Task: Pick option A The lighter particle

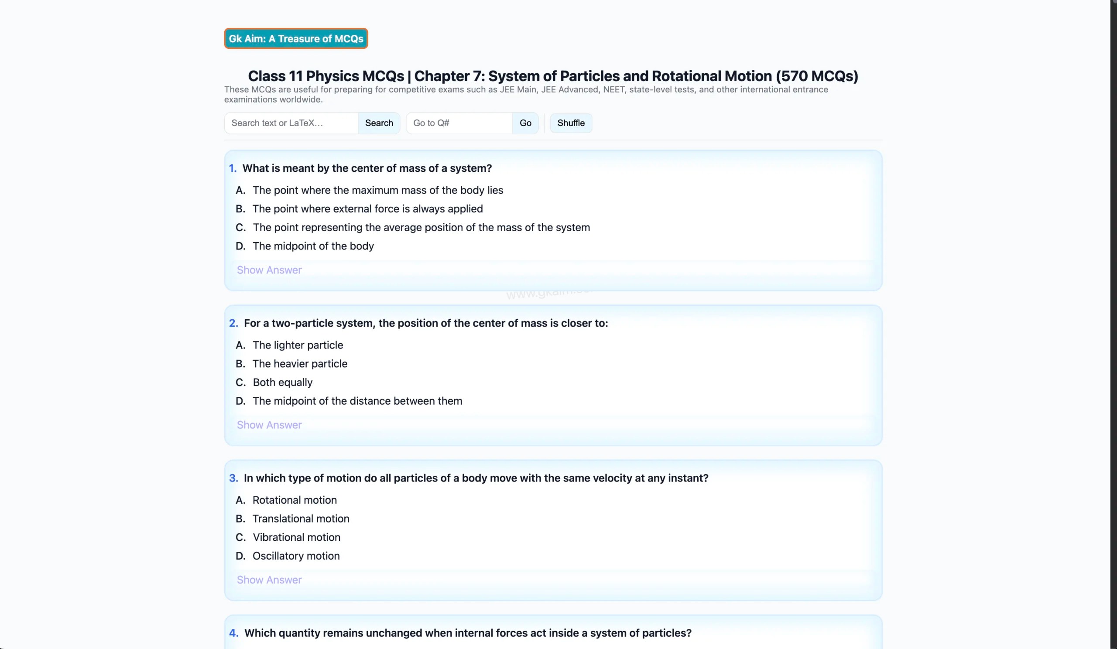Action: (x=298, y=345)
